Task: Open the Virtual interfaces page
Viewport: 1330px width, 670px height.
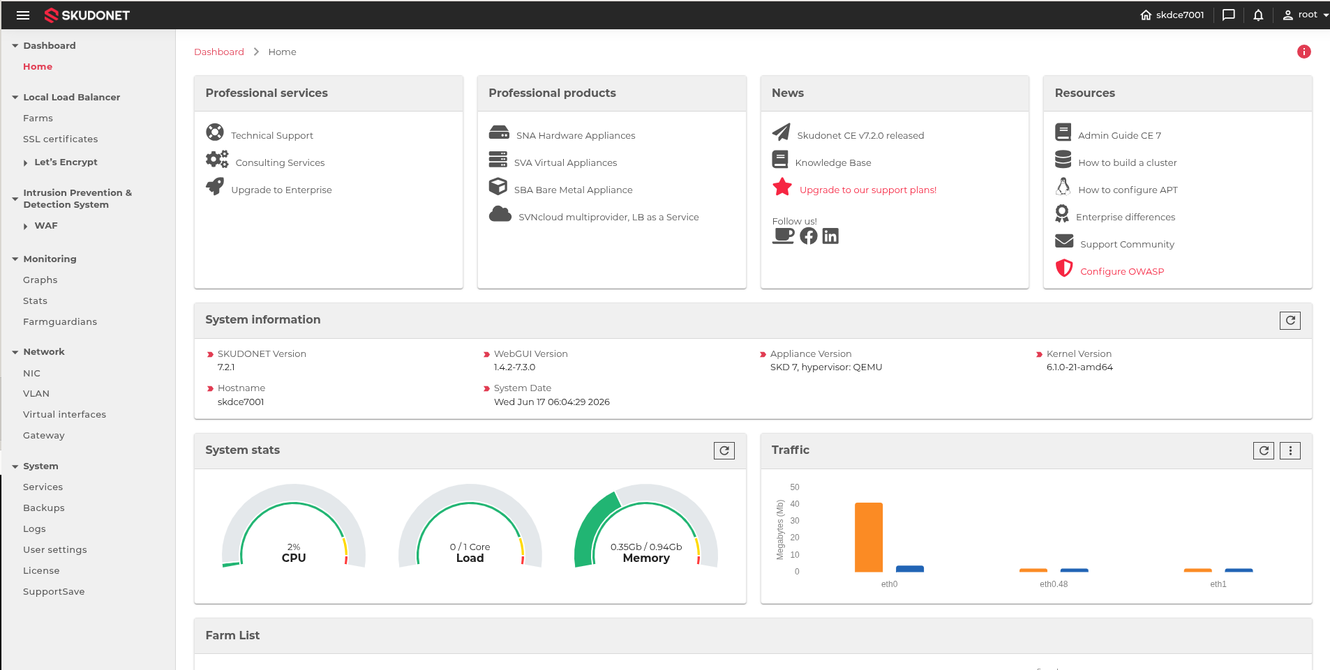Action: pos(64,414)
